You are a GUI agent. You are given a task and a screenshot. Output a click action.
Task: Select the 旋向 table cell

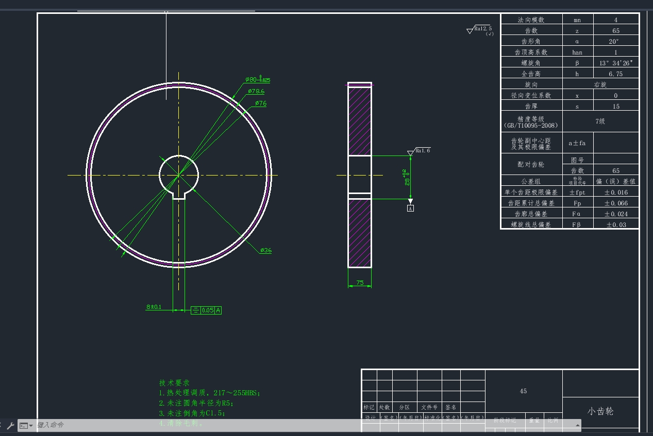(x=531, y=84)
